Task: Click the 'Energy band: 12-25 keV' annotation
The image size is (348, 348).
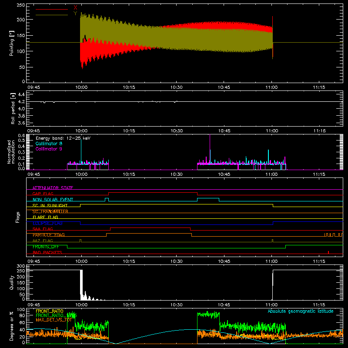Action: point(63,138)
